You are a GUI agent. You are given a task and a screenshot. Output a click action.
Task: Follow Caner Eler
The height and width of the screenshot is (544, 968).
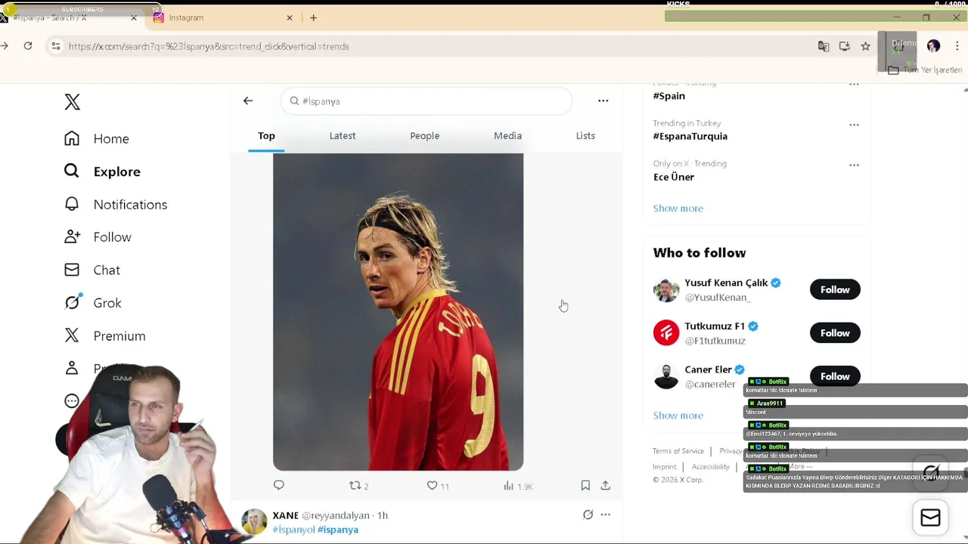835,376
